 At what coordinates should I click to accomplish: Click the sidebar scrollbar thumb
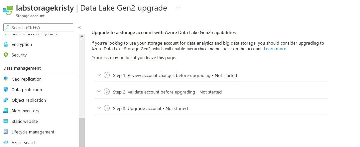pos(82,132)
